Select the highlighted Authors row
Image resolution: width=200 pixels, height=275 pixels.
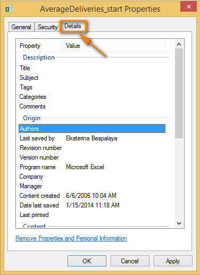click(x=92, y=129)
